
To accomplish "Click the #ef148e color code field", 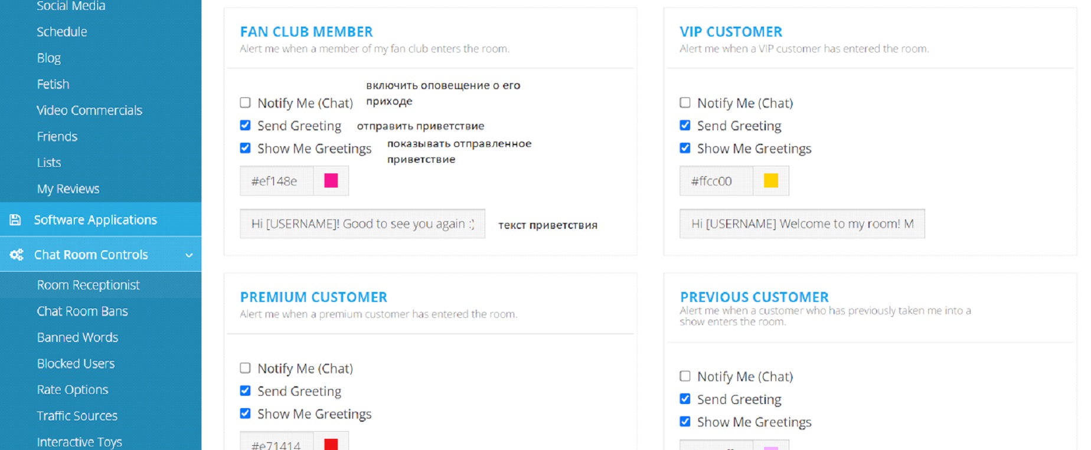I will point(276,181).
